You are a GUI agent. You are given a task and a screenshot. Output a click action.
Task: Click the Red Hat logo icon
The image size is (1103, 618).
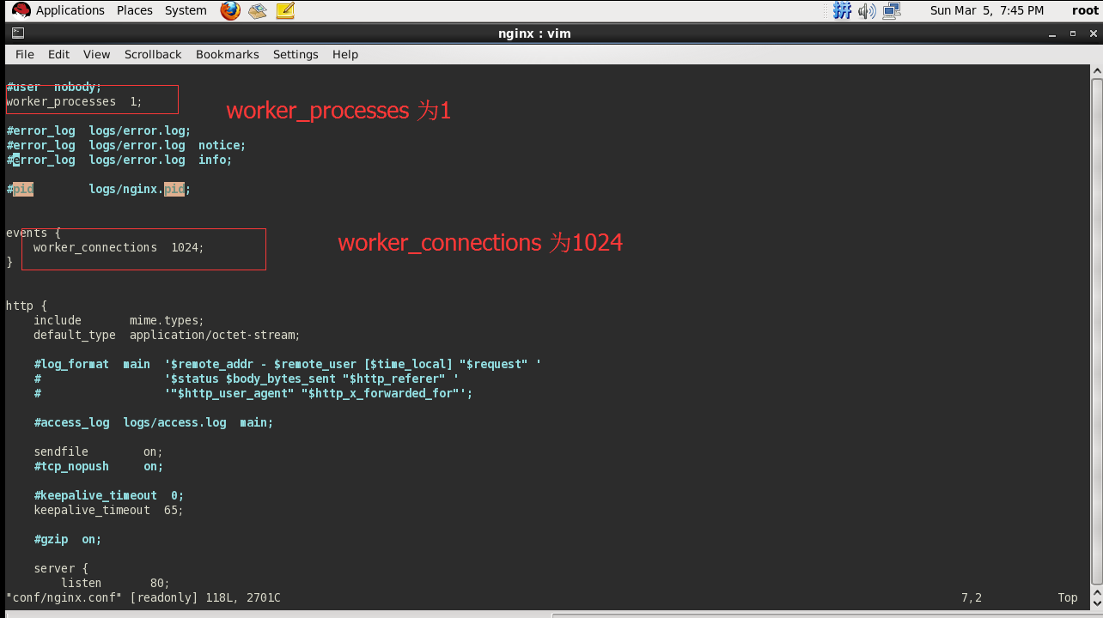pos(21,10)
